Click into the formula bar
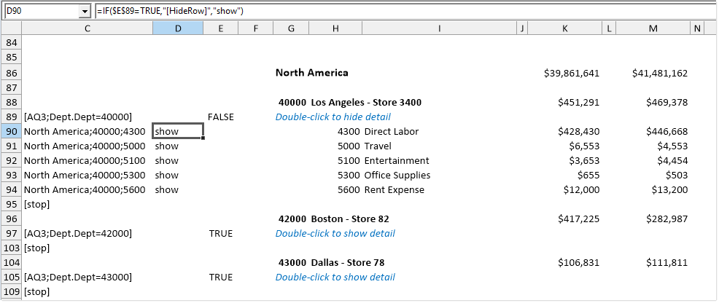The width and height of the screenshot is (719, 303). coord(401,12)
